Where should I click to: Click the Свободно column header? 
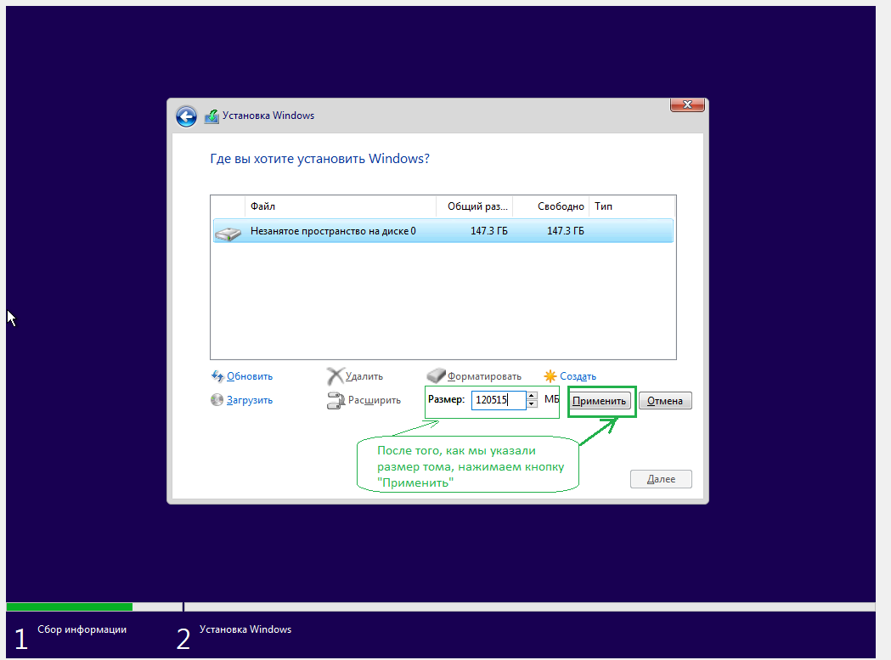tap(550, 206)
